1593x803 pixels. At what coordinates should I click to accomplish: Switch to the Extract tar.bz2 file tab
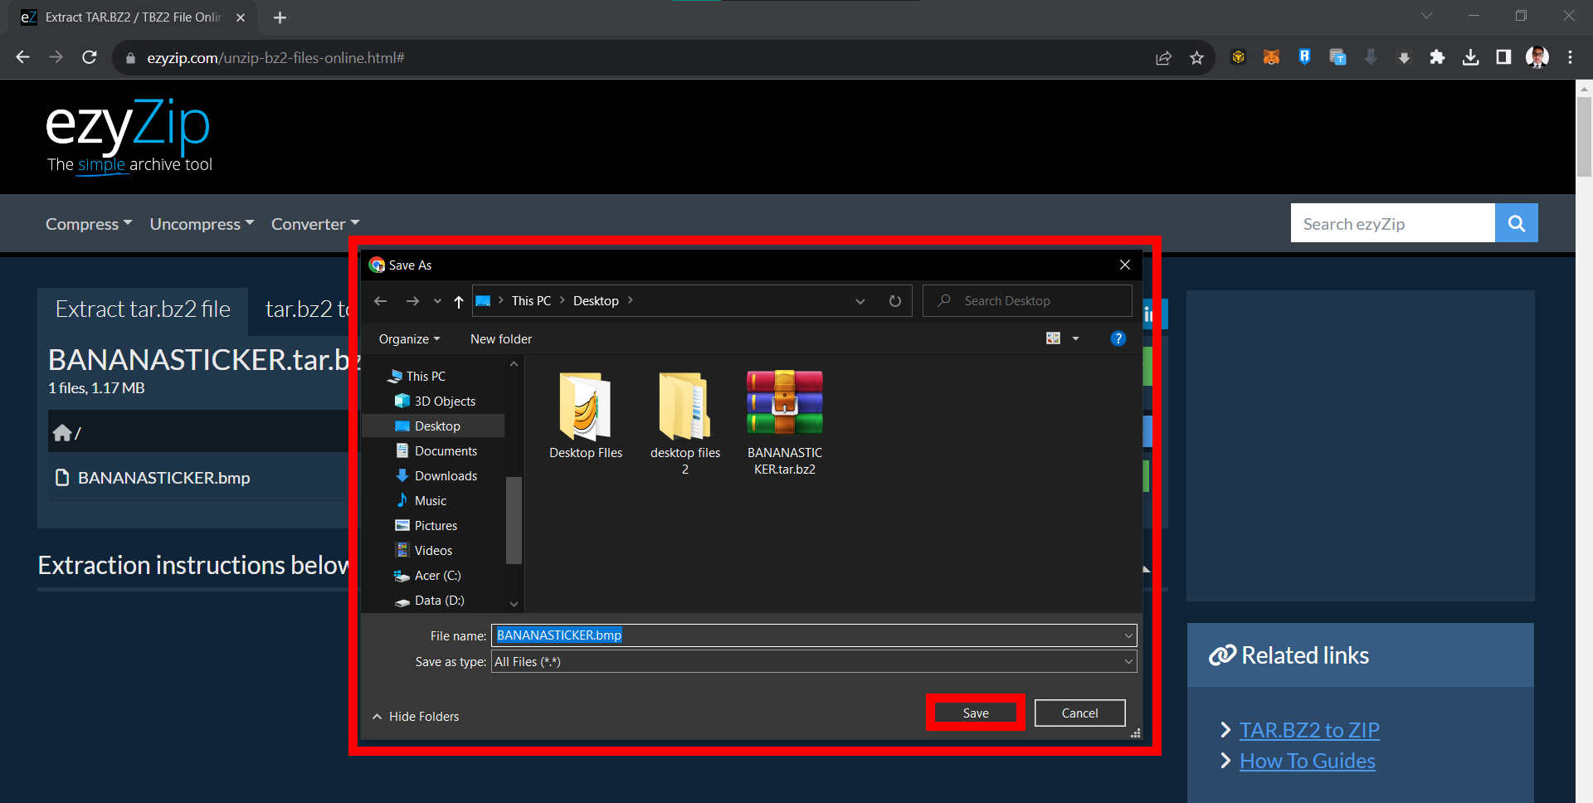click(x=142, y=309)
